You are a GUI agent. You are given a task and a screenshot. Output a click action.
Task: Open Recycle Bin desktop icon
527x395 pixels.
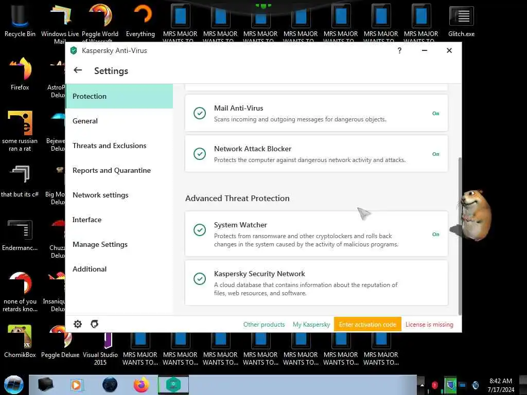click(20, 20)
